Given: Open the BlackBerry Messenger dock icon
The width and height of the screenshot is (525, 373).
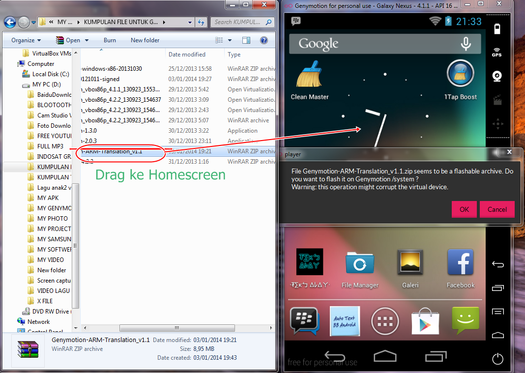Looking at the screenshot, I should pos(304,321).
